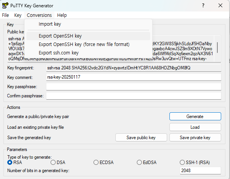Select the SSH-1 (RSA) radio button

[x=182, y=163]
